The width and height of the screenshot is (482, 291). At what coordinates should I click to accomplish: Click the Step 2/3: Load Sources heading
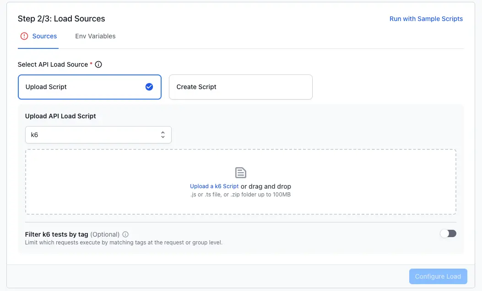click(61, 19)
